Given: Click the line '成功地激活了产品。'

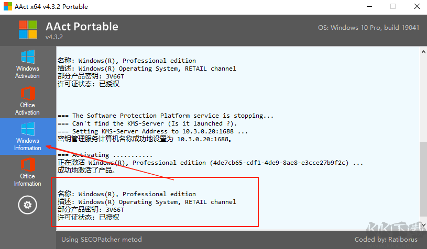Looking at the screenshot, I should tap(87, 171).
